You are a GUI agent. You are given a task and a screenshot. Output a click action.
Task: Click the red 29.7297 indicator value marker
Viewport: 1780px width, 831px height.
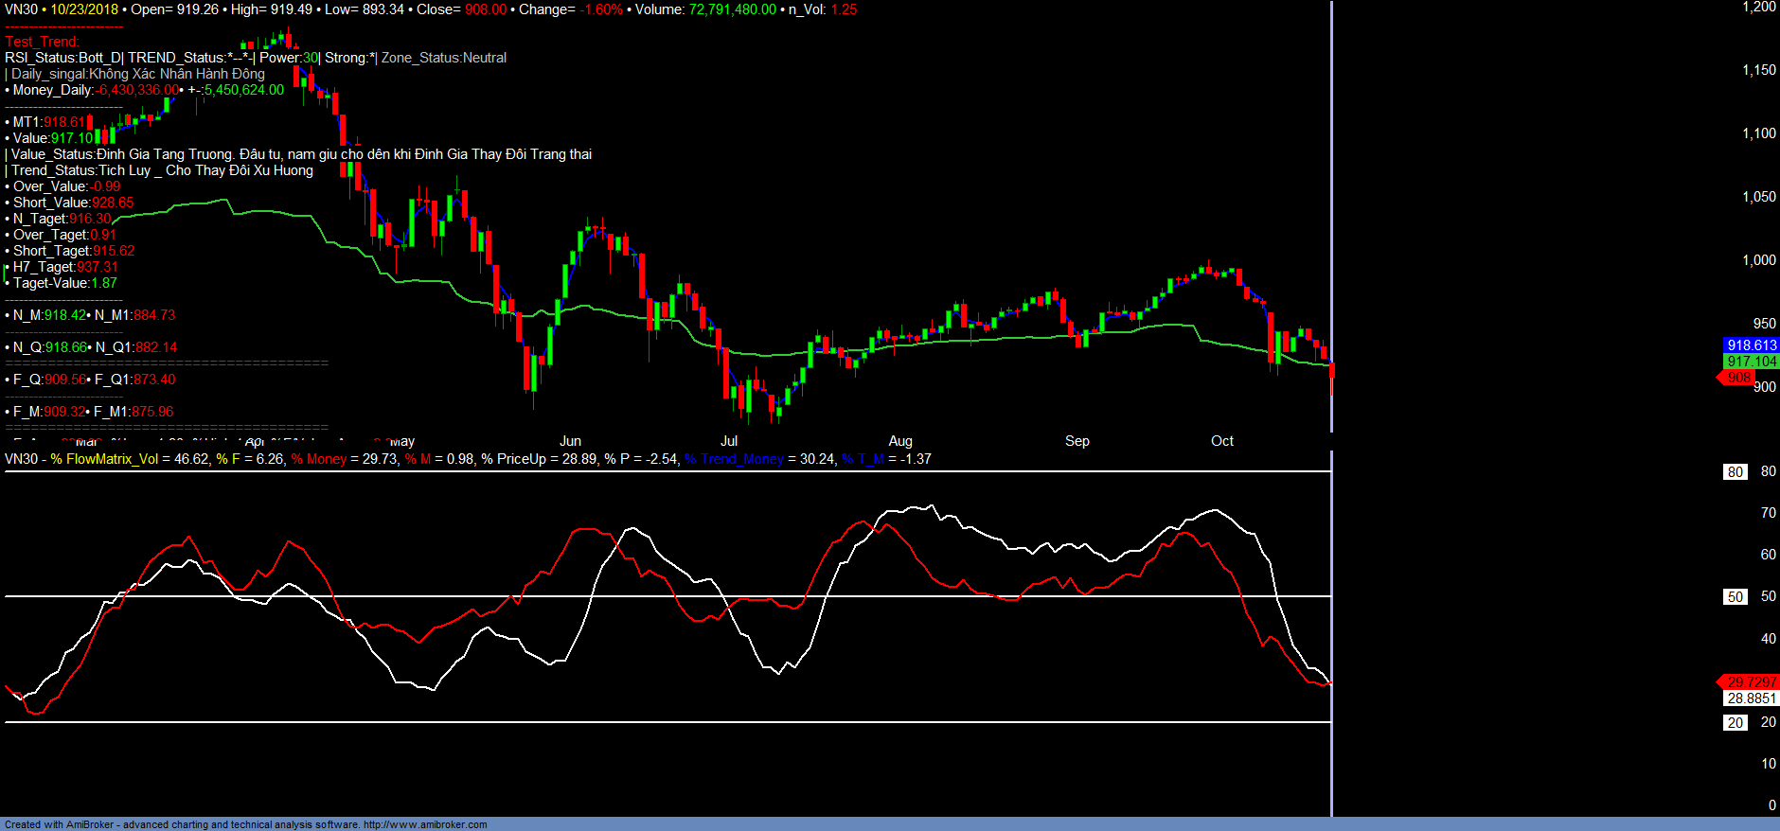(x=1751, y=682)
